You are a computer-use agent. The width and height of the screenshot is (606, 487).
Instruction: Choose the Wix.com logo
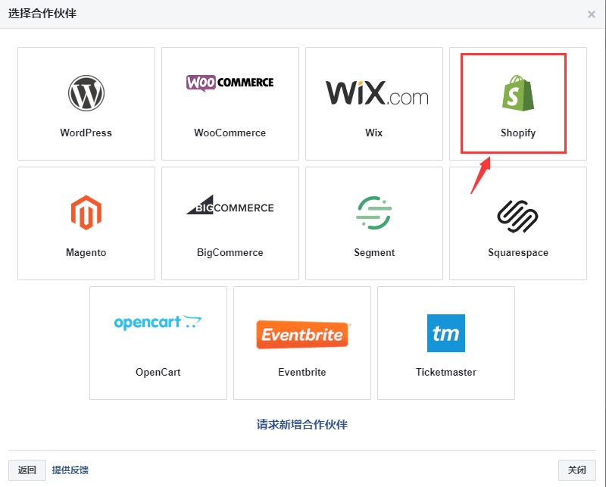coord(376,92)
